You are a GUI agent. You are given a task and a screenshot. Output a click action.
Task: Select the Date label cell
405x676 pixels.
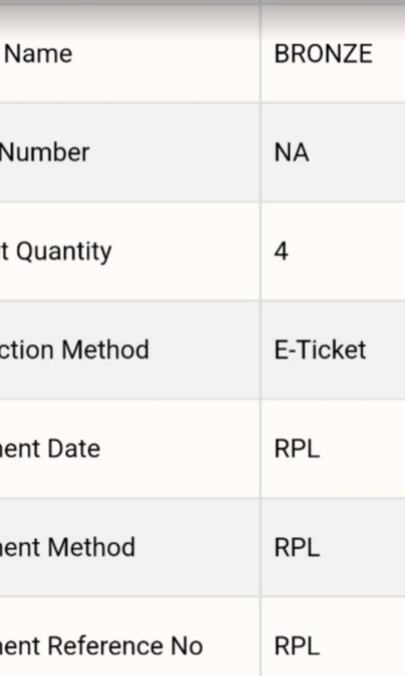50,449
